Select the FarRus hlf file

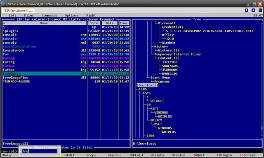click(x=66, y=66)
